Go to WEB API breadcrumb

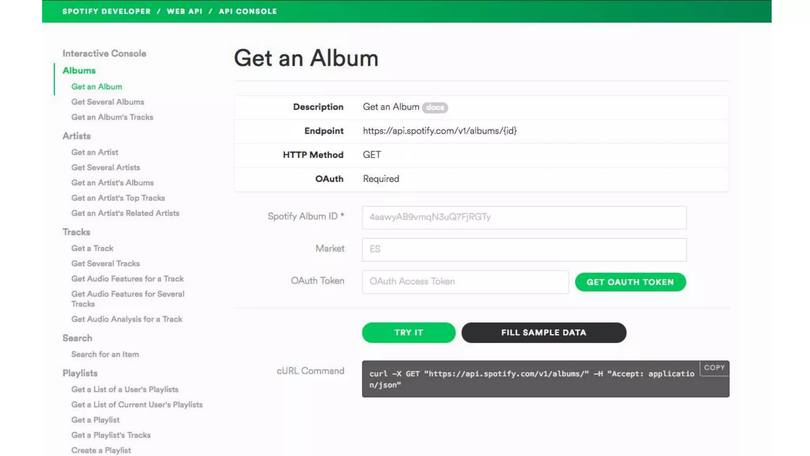click(x=184, y=11)
